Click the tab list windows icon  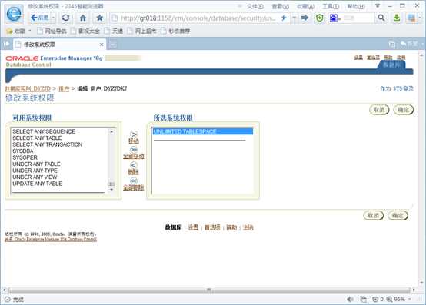391,44
